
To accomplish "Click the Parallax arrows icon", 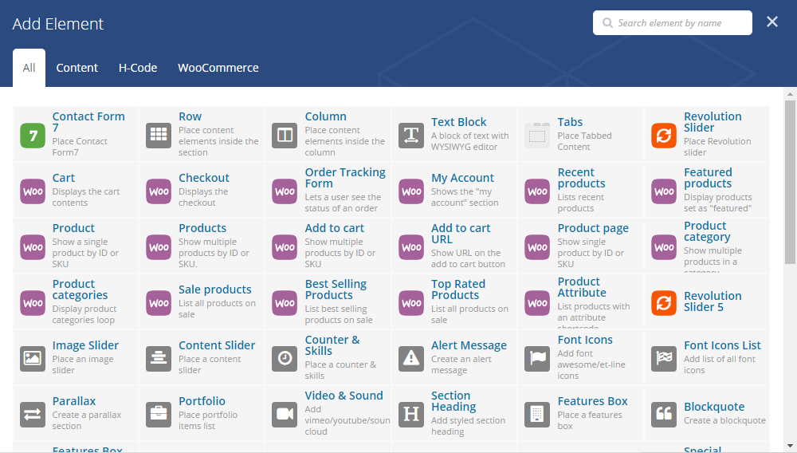I will coord(33,415).
